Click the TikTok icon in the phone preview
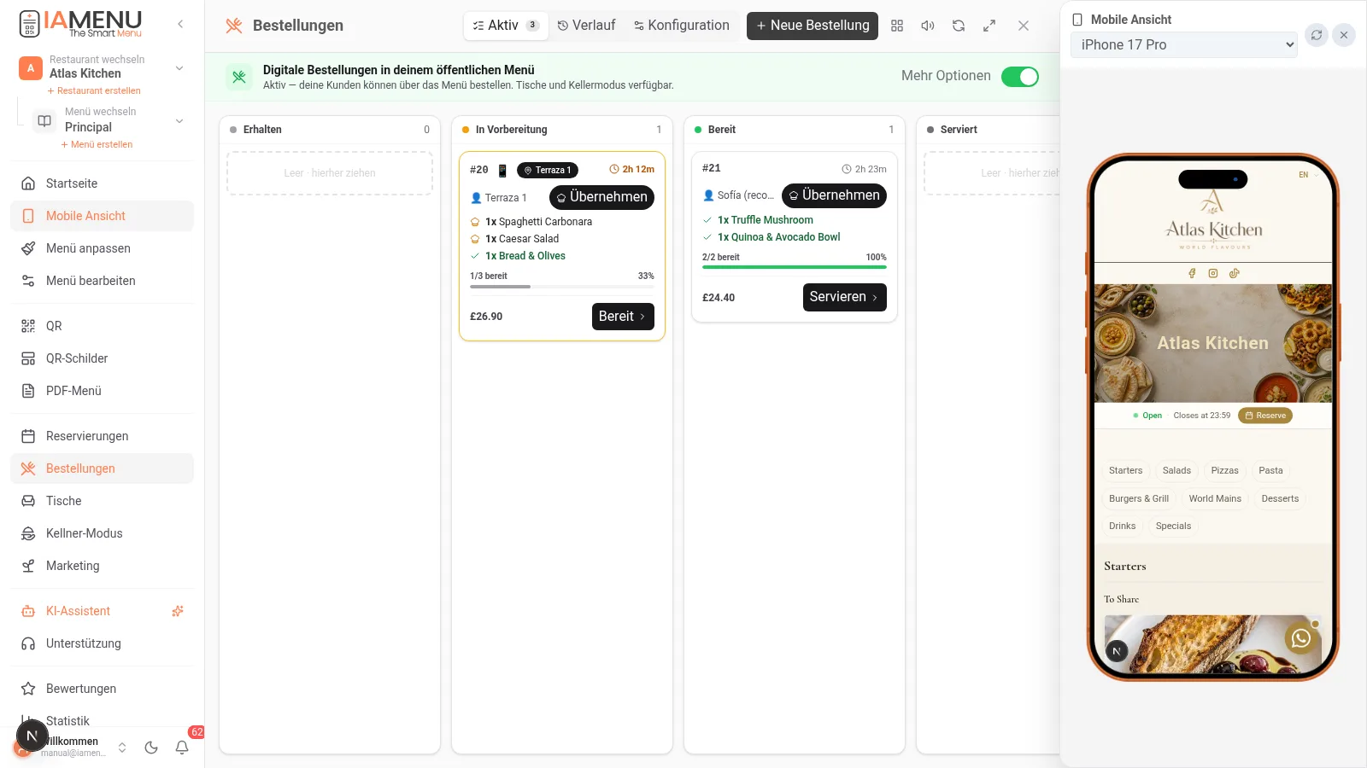This screenshot has width=1367, height=768. tap(1235, 273)
